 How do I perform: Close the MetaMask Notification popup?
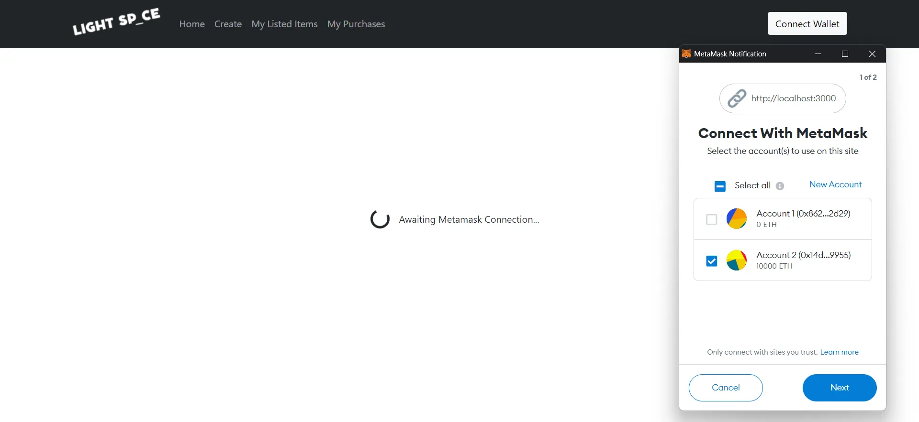pos(872,54)
